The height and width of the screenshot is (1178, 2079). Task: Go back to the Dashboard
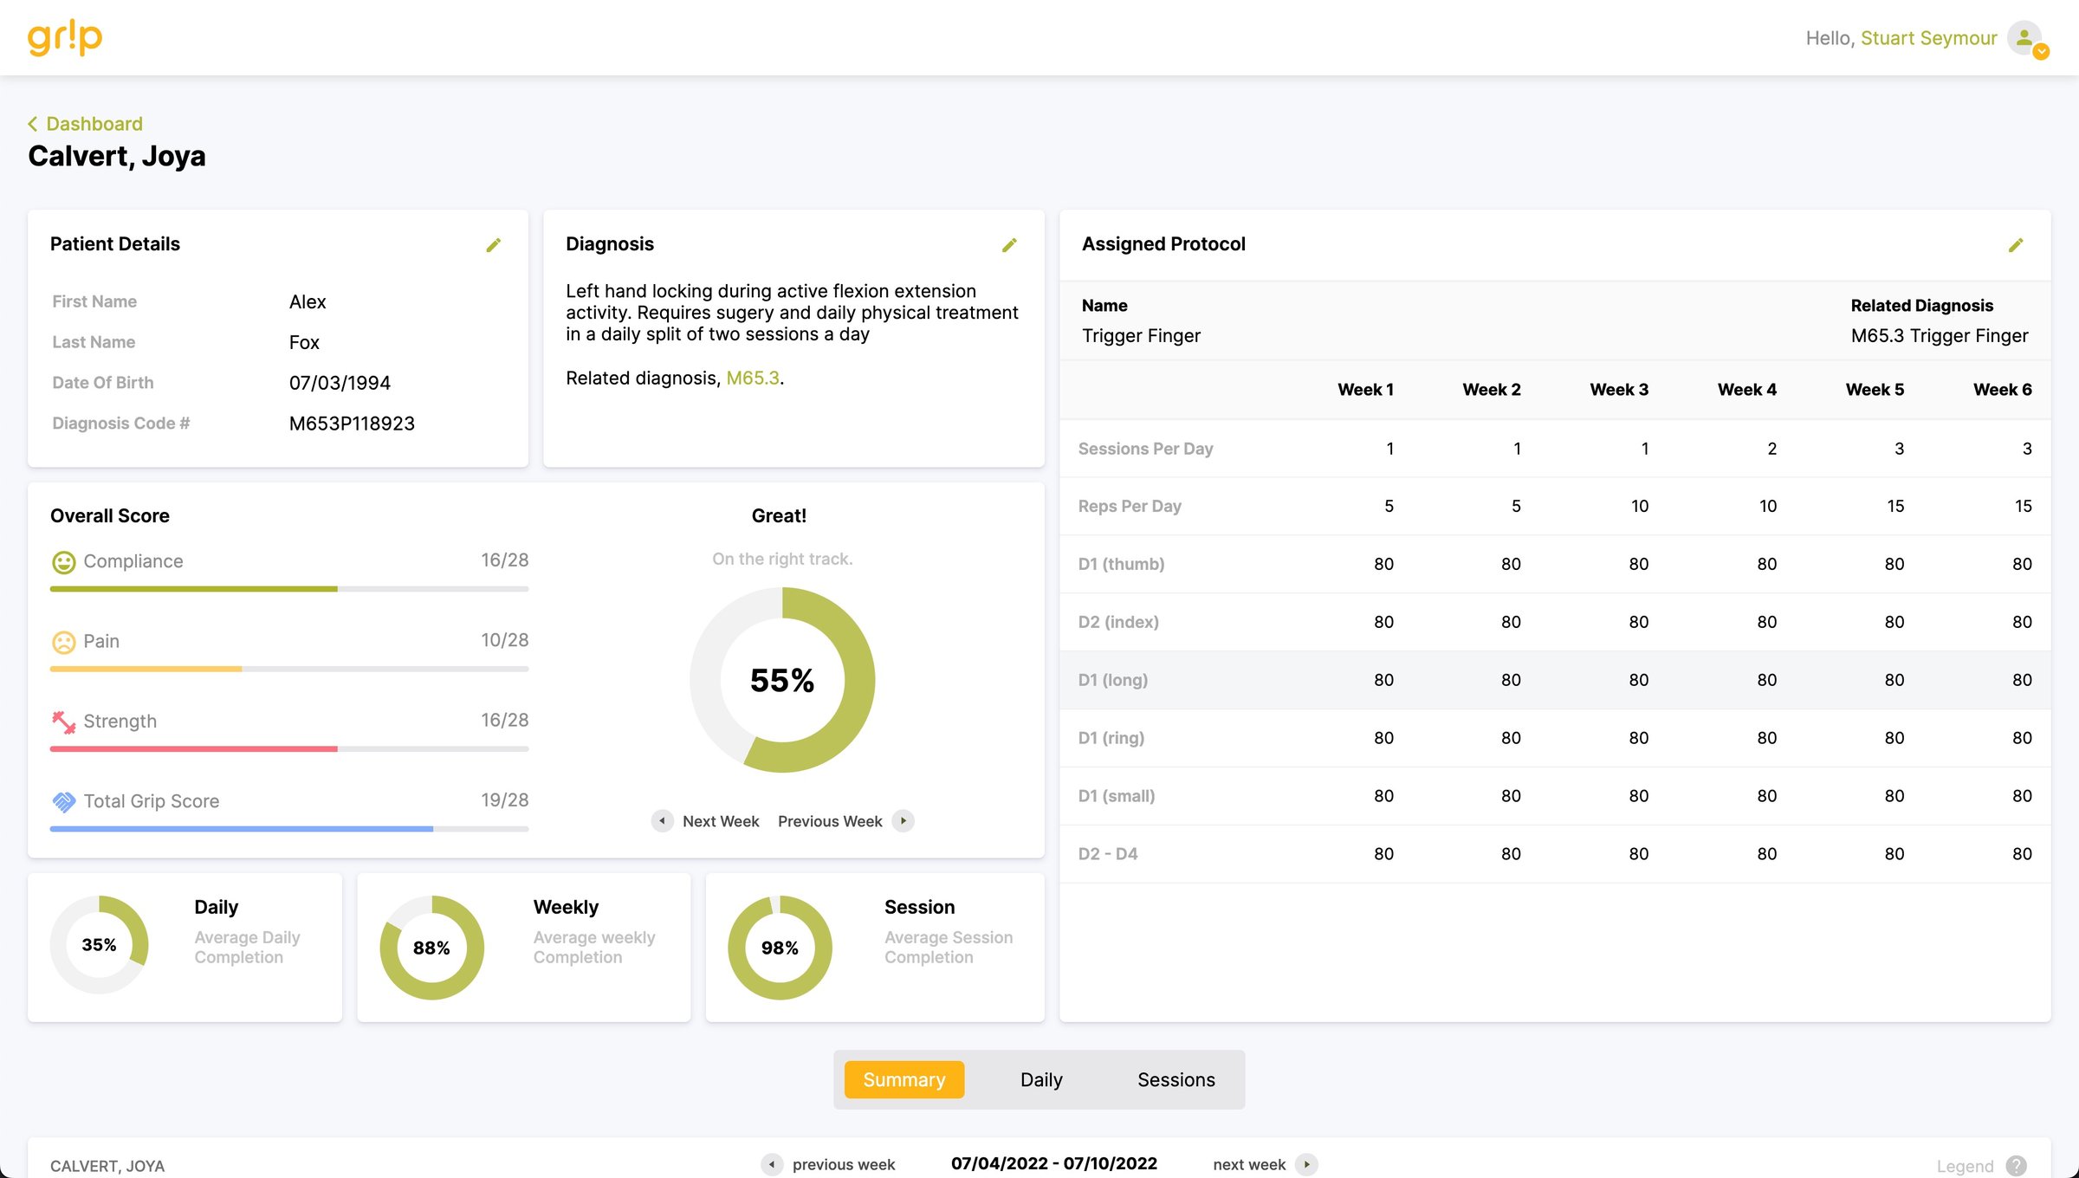(84, 123)
